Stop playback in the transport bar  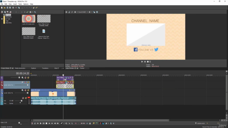click(x=46, y=123)
